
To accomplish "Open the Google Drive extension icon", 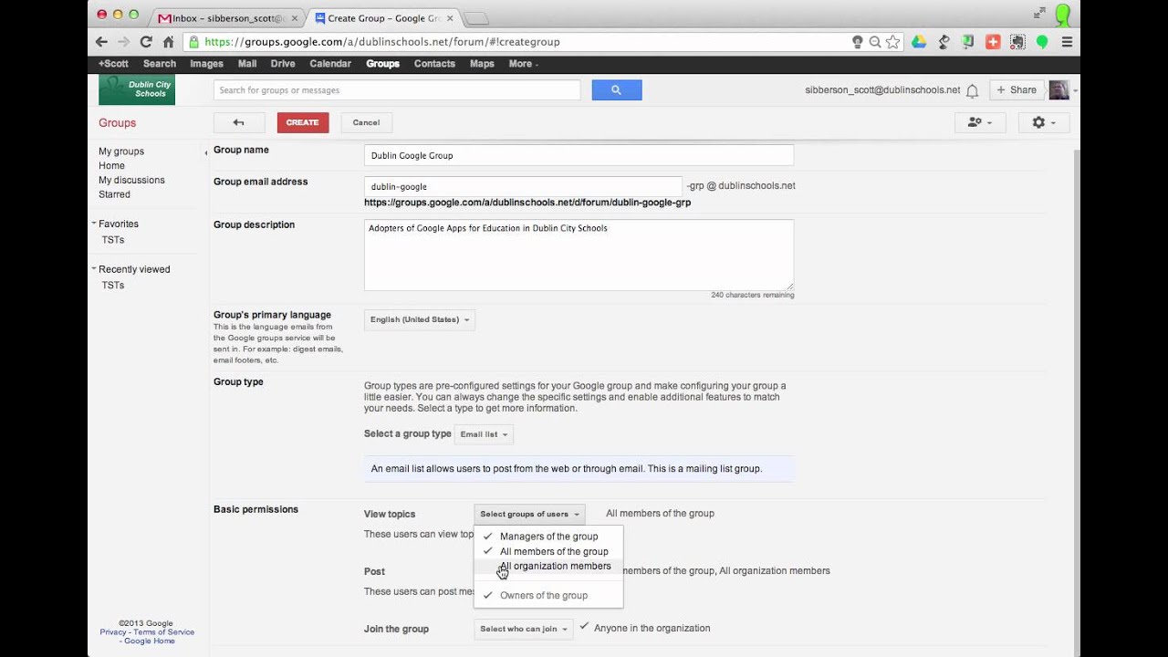I will coord(919,42).
